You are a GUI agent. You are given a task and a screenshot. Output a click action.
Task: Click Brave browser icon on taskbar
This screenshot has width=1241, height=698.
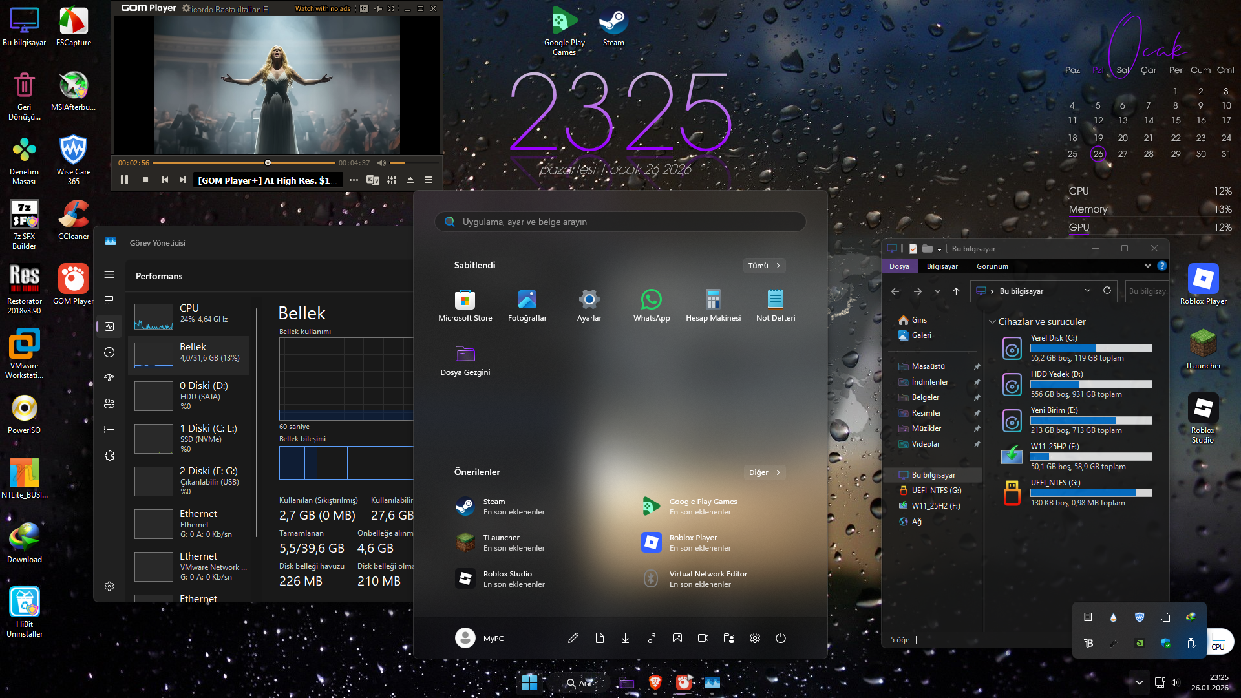coord(655,682)
